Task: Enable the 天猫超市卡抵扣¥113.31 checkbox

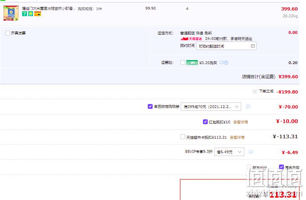Action: pos(183,137)
